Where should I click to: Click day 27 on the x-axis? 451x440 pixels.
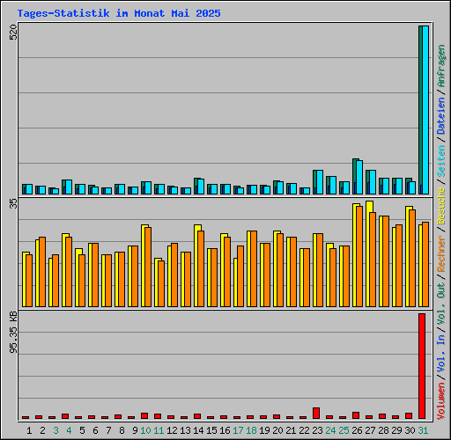pyautogui.click(x=370, y=430)
